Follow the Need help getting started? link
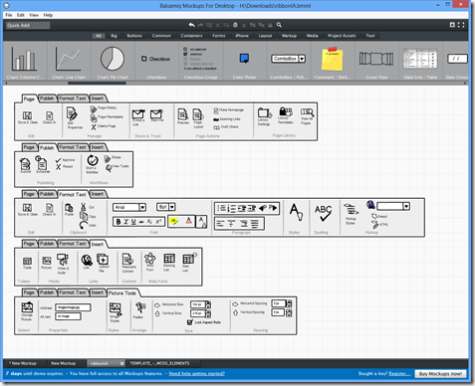 [197, 374]
